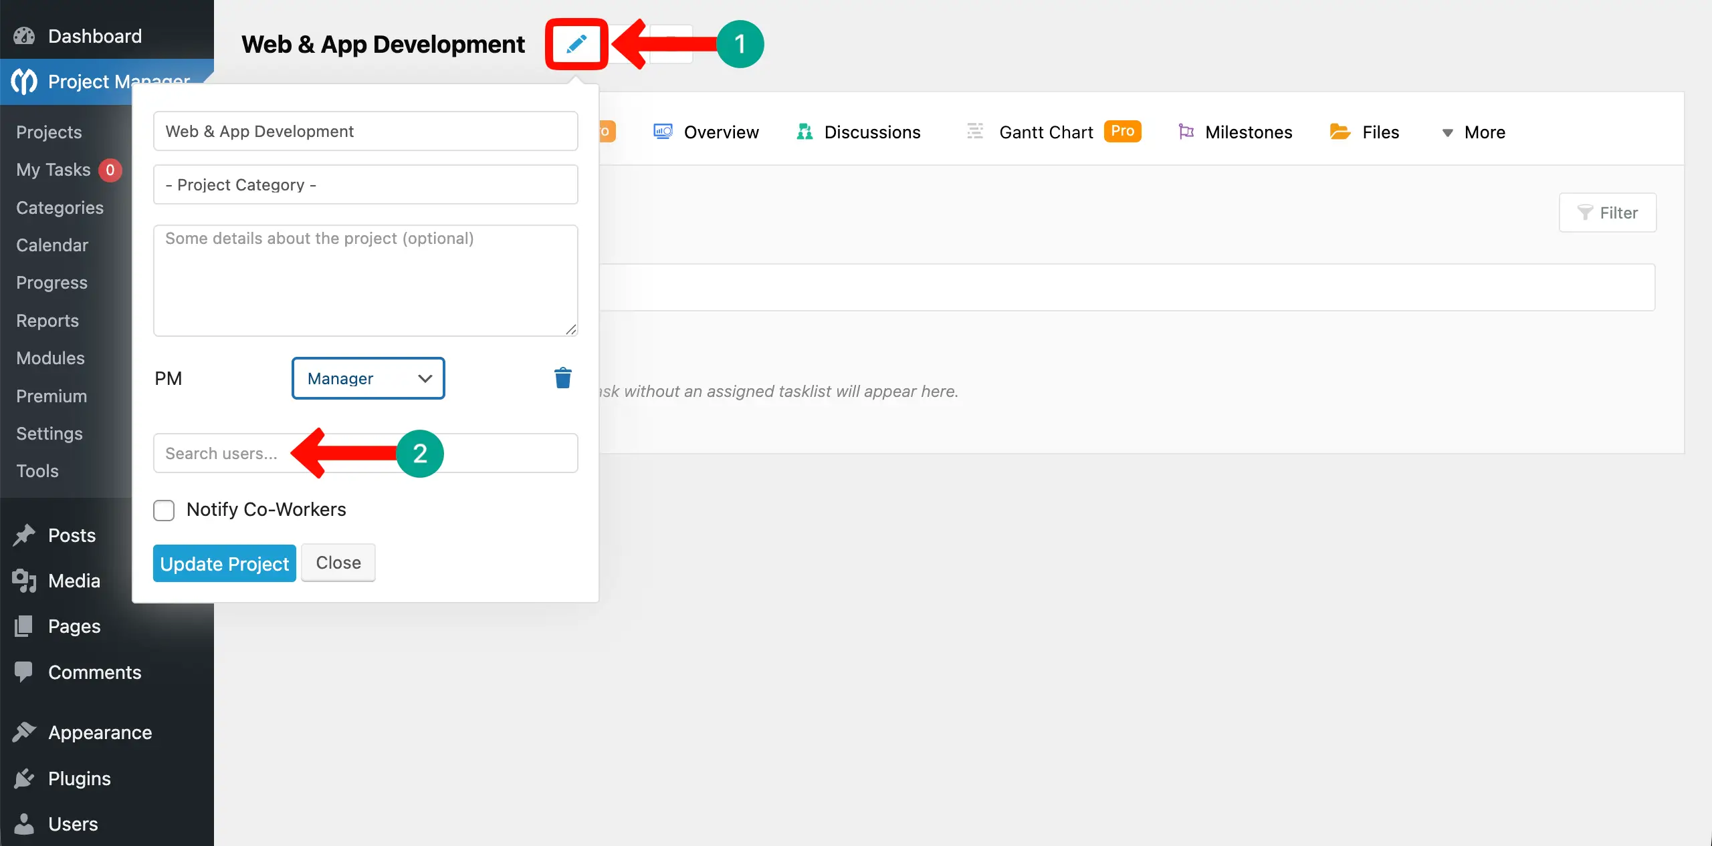The height and width of the screenshot is (846, 1712).
Task: Open Files via the folder icon
Action: 1339,132
